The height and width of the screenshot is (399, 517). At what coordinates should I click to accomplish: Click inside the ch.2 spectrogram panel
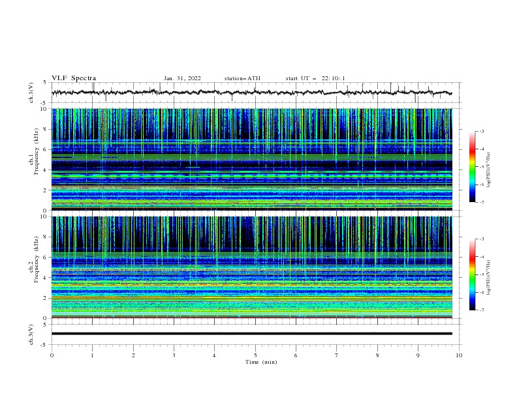(252, 267)
